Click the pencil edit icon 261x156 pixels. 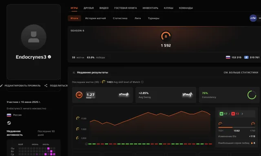[2, 85]
